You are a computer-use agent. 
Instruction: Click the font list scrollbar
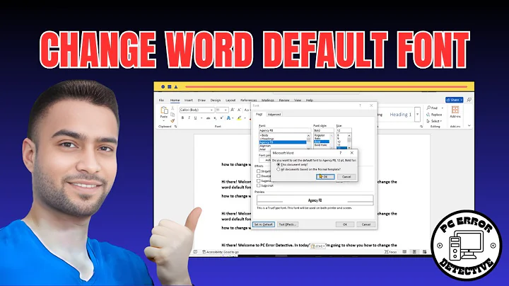click(308, 141)
